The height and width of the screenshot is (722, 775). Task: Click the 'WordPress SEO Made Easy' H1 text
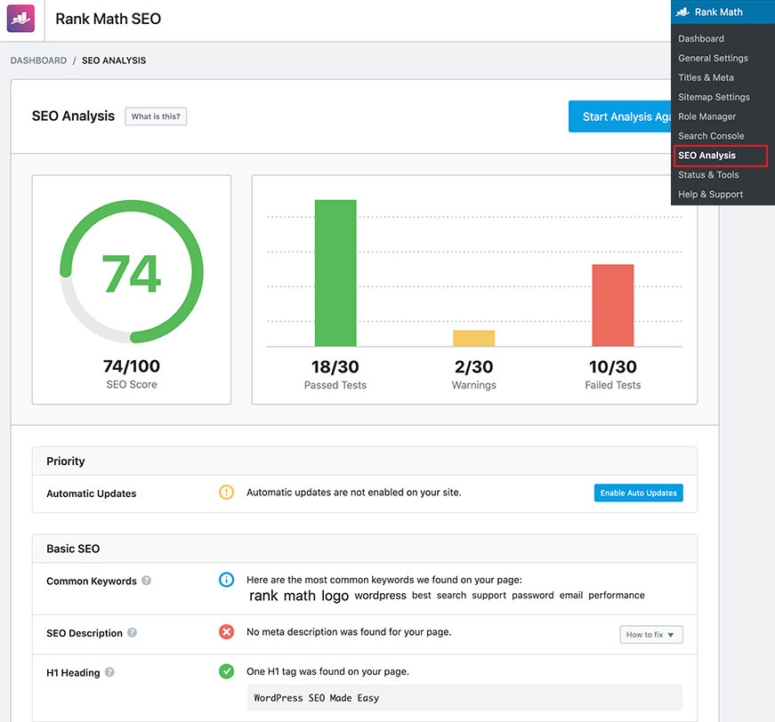pyautogui.click(x=317, y=698)
